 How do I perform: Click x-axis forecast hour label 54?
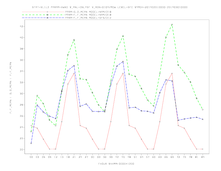pos(141,157)
